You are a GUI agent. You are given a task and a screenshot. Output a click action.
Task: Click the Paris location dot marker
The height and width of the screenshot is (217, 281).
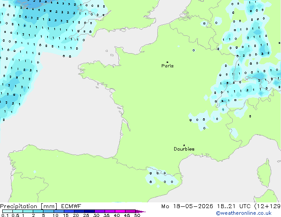168,62
